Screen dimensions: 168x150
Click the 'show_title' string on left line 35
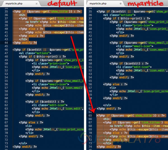pos(59,11)
